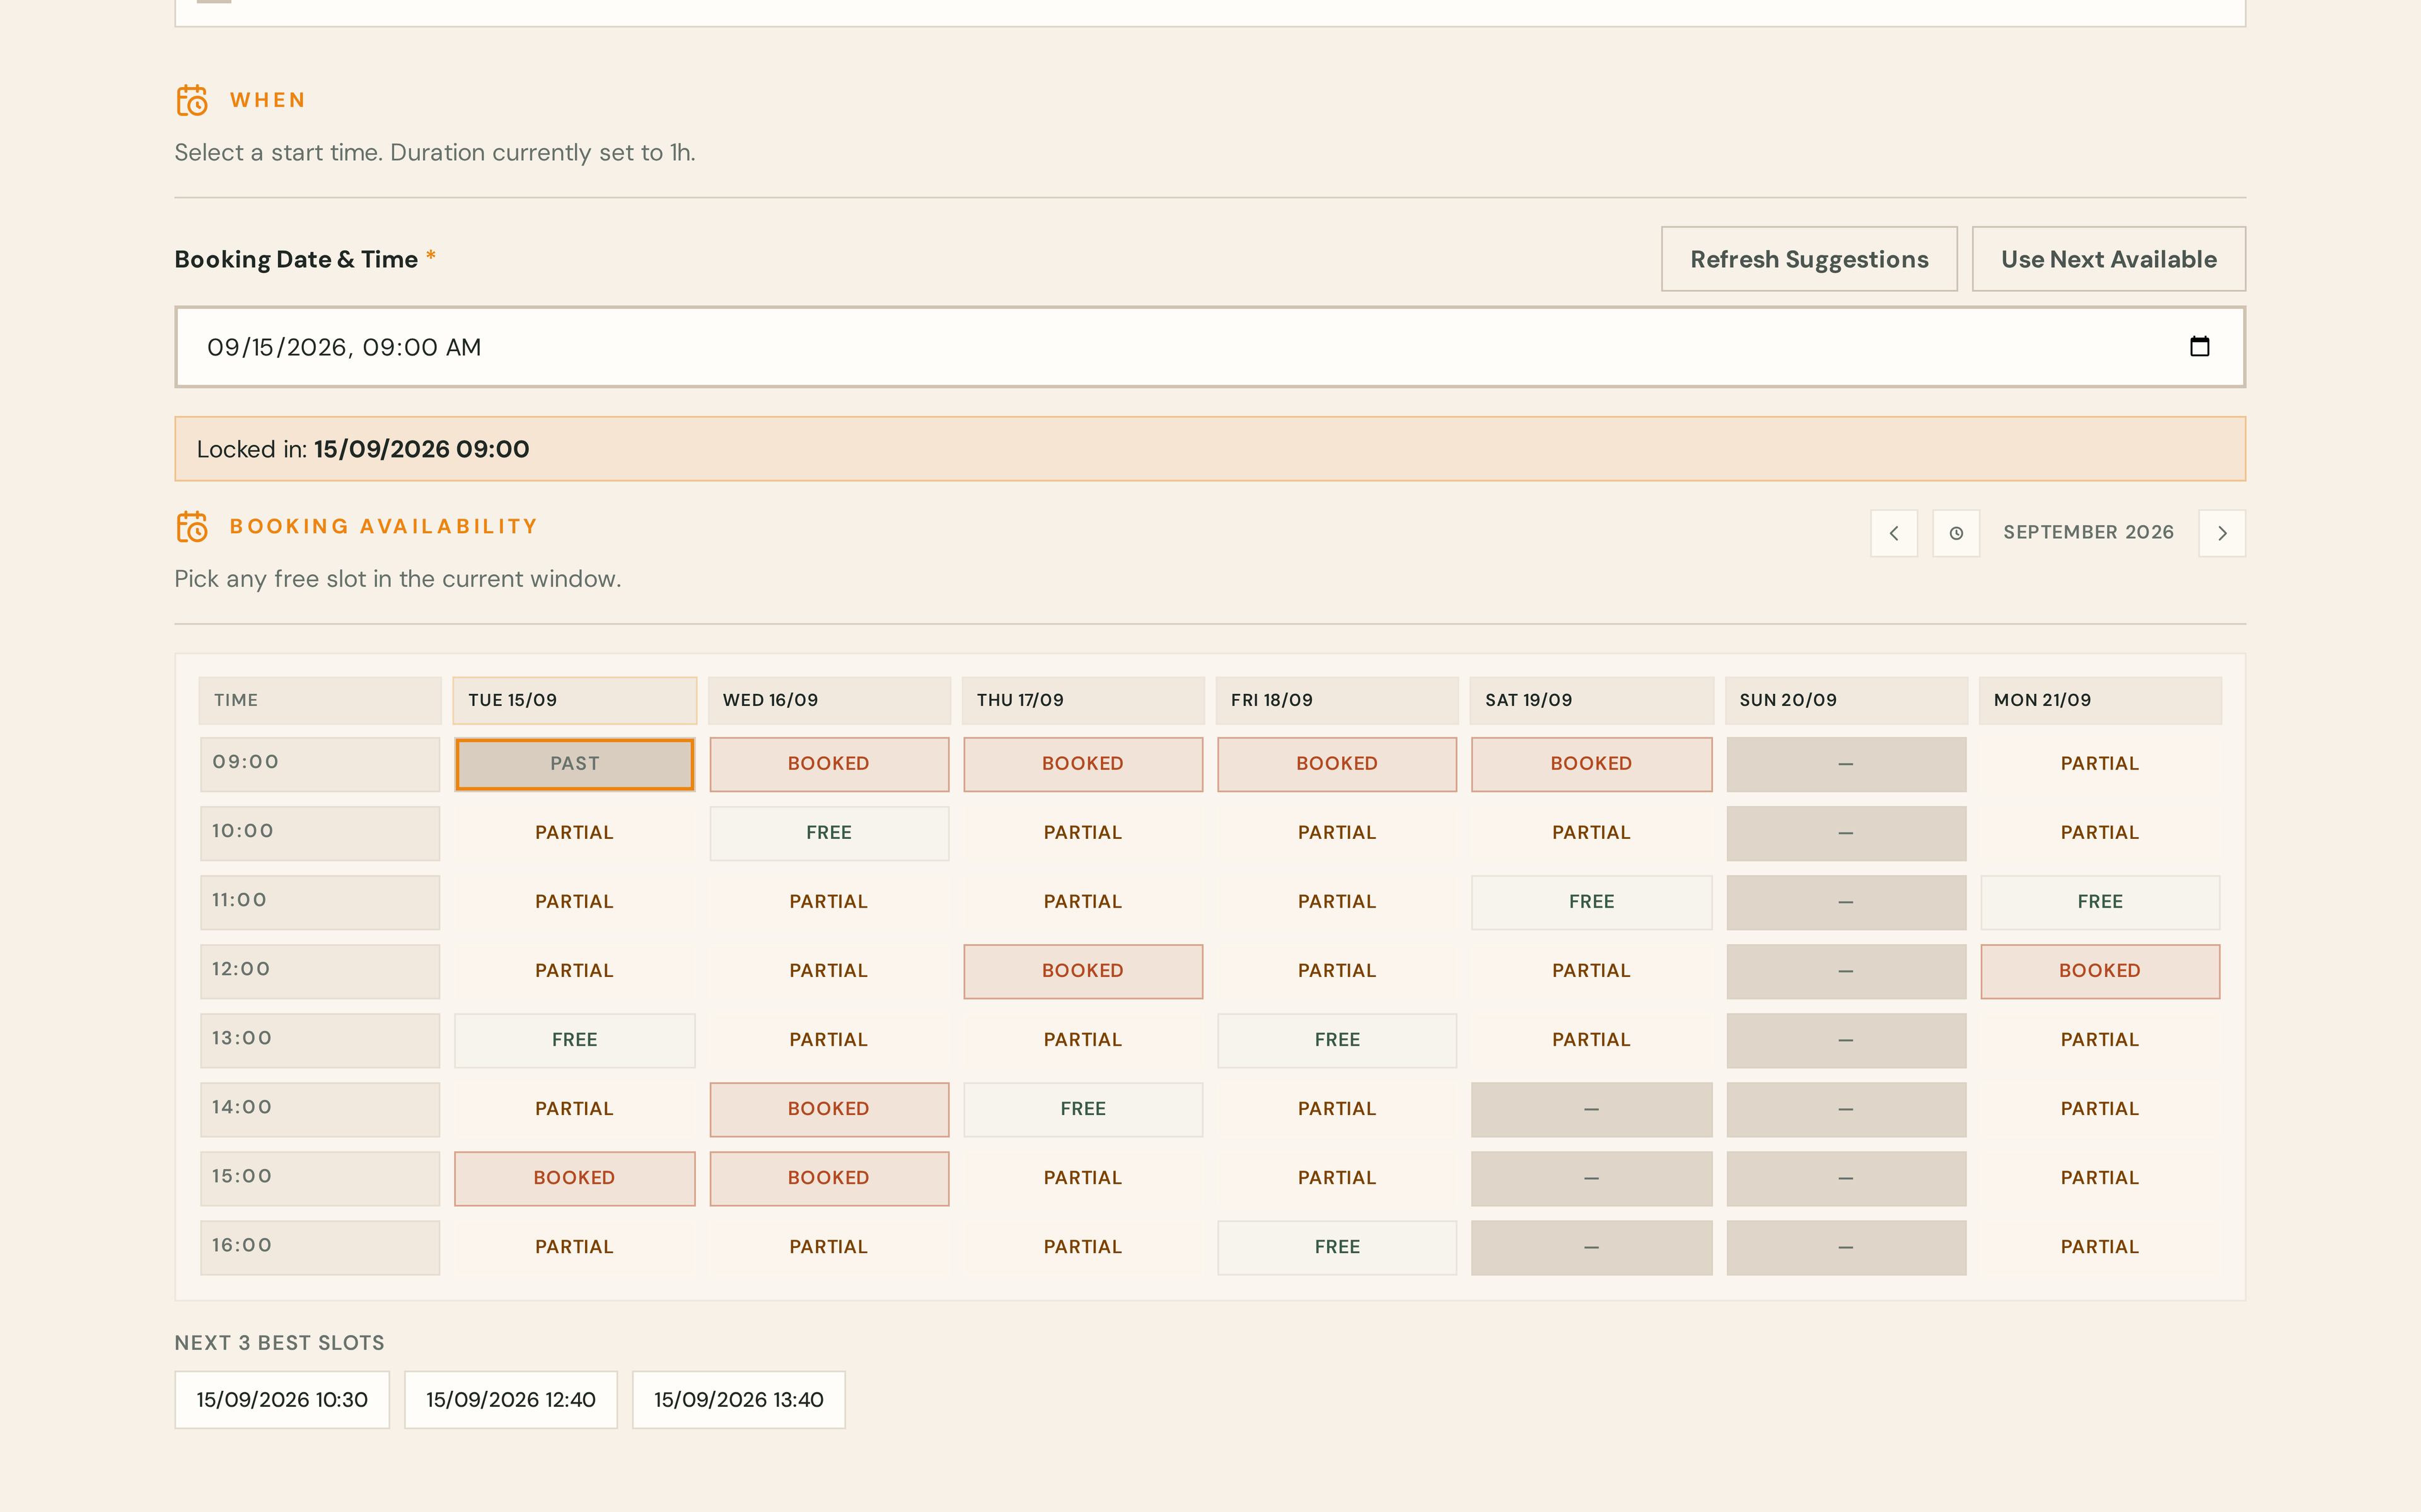2421x1512 pixels.
Task: Click BOOKED slot Wed 16/09 at 15:00
Action: (x=829, y=1178)
